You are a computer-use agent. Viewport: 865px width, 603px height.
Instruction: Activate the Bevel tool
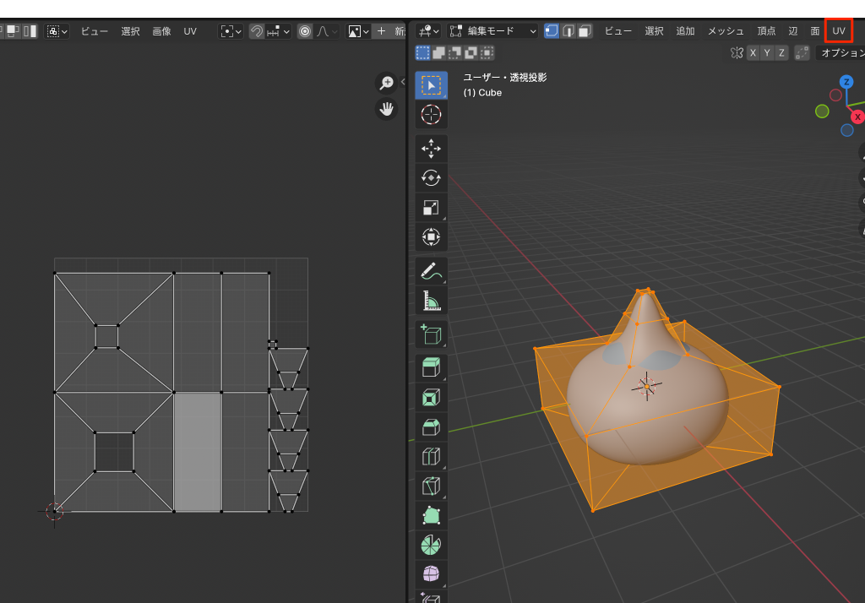point(431,426)
